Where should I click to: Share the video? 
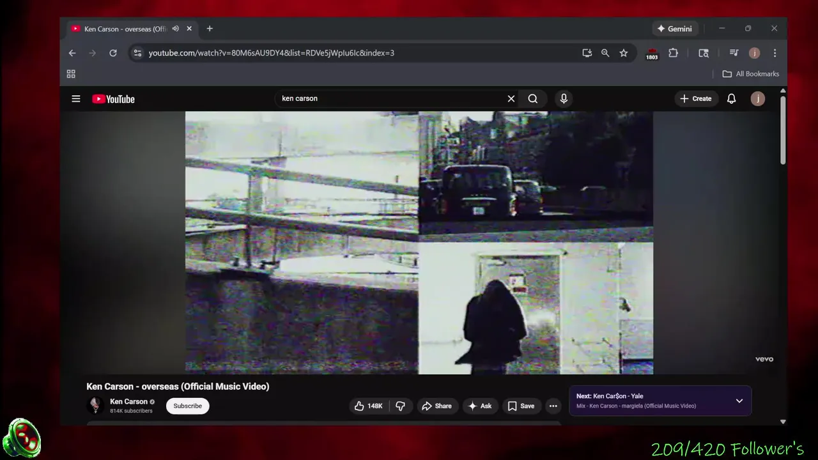[x=438, y=406]
